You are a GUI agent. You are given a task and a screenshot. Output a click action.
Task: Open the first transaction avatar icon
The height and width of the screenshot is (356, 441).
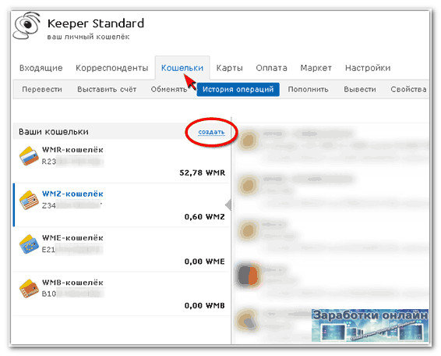pyautogui.click(x=248, y=141)
